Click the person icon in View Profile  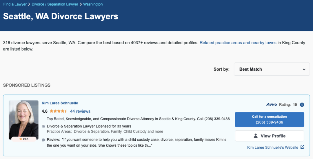pos(256,136)
